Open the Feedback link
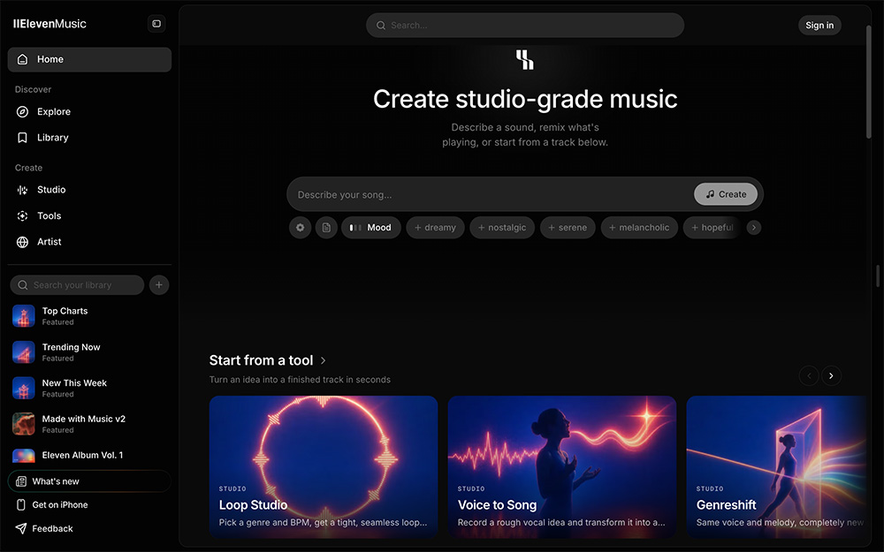Image resolution: width=884 pixels, height=552 pixels. [x=52, y=528]
